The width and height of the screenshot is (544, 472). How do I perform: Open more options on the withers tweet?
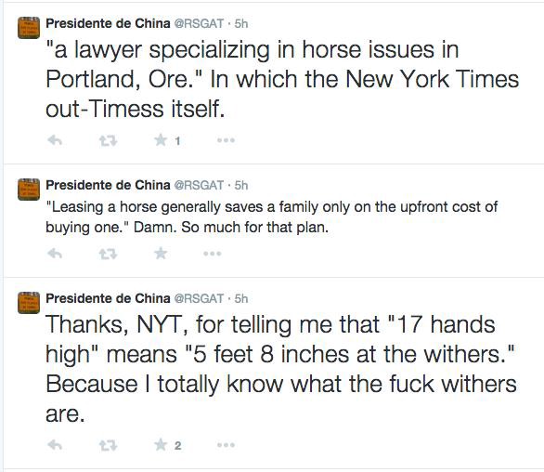point(227,445)
